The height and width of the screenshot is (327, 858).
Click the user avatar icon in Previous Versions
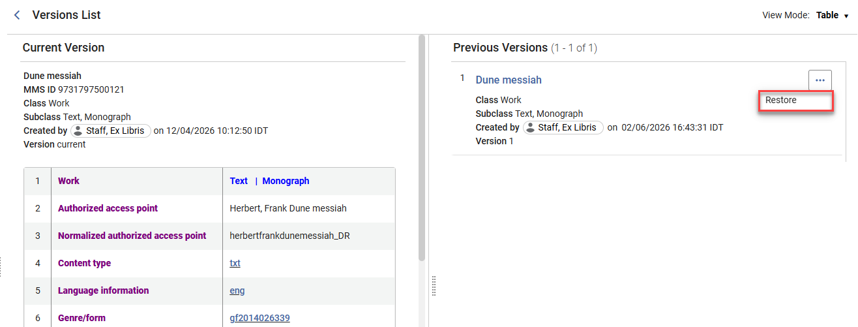530,127
